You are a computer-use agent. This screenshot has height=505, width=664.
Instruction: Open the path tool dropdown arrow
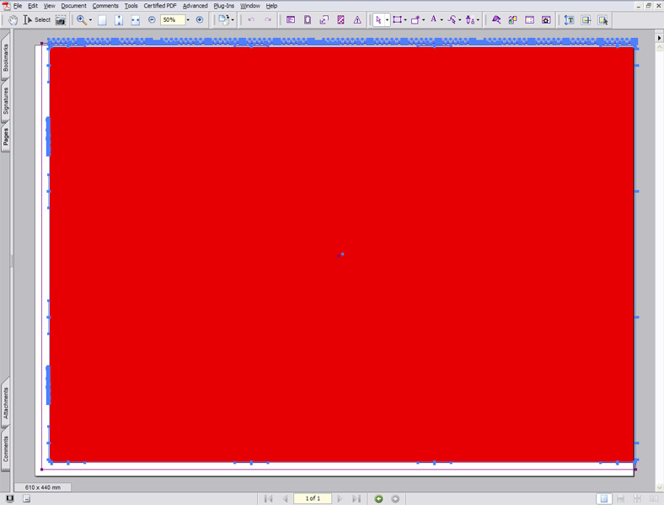[x=460, y=20]
